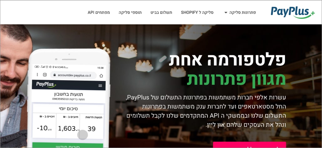This screenshot has width=322, height=148.
Task: Open the תוספי סליקה nav link
Action: point(130,13)
